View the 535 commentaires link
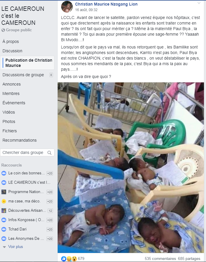206x262 pixels. tap(160, 259)
